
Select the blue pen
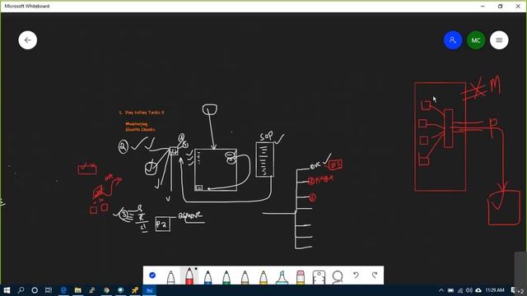(x=208, y=277)
